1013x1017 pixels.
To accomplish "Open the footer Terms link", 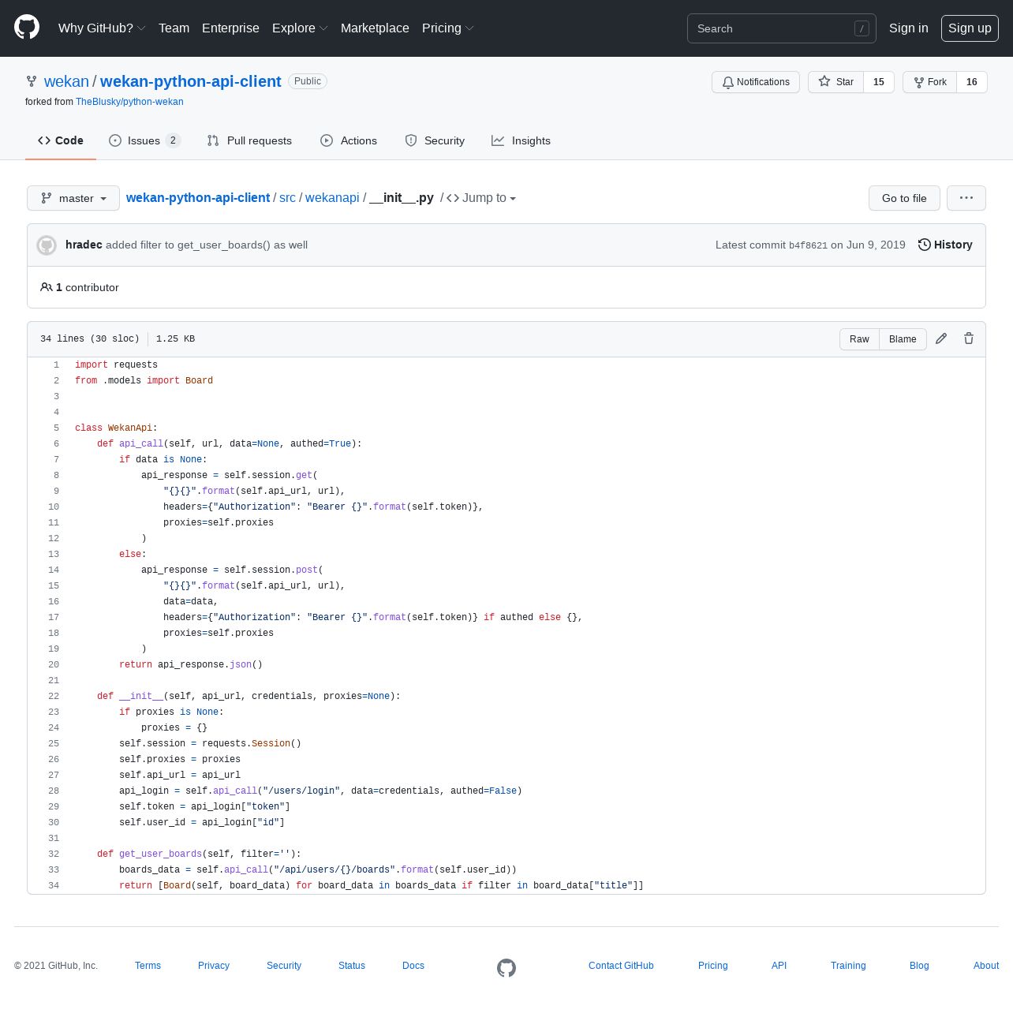I will pyautogui.click(x=148, y=966).
